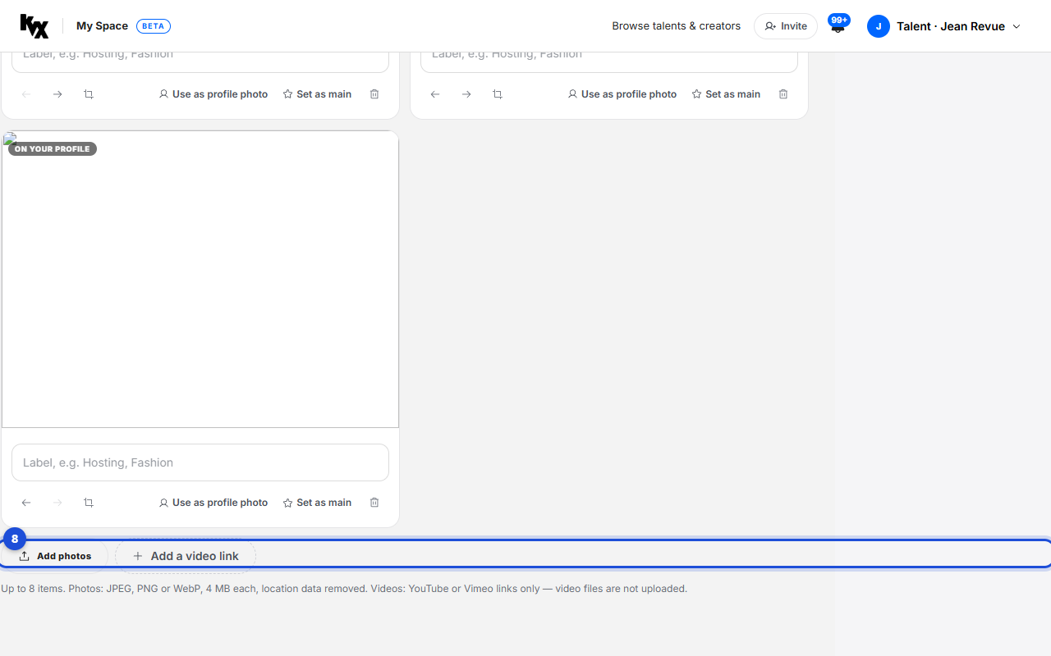This screenshot has width=1051, height=656.
Task: Move the ON YOUR PROFILE photo right with arrow
Action: coord(57,503)
